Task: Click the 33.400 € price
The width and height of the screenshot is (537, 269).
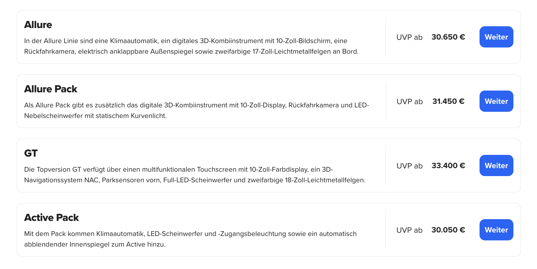Action: [448, 165]
